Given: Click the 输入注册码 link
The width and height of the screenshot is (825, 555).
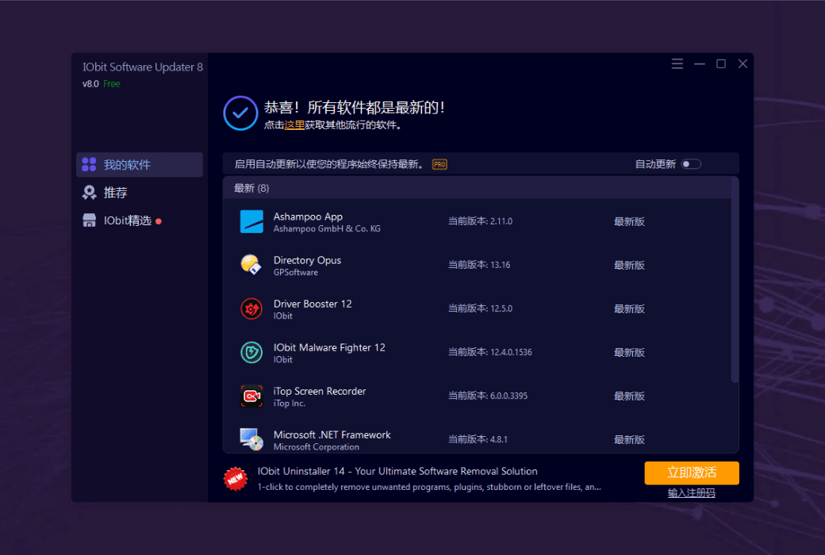Looking at the screenshot, I should point(692,493).
